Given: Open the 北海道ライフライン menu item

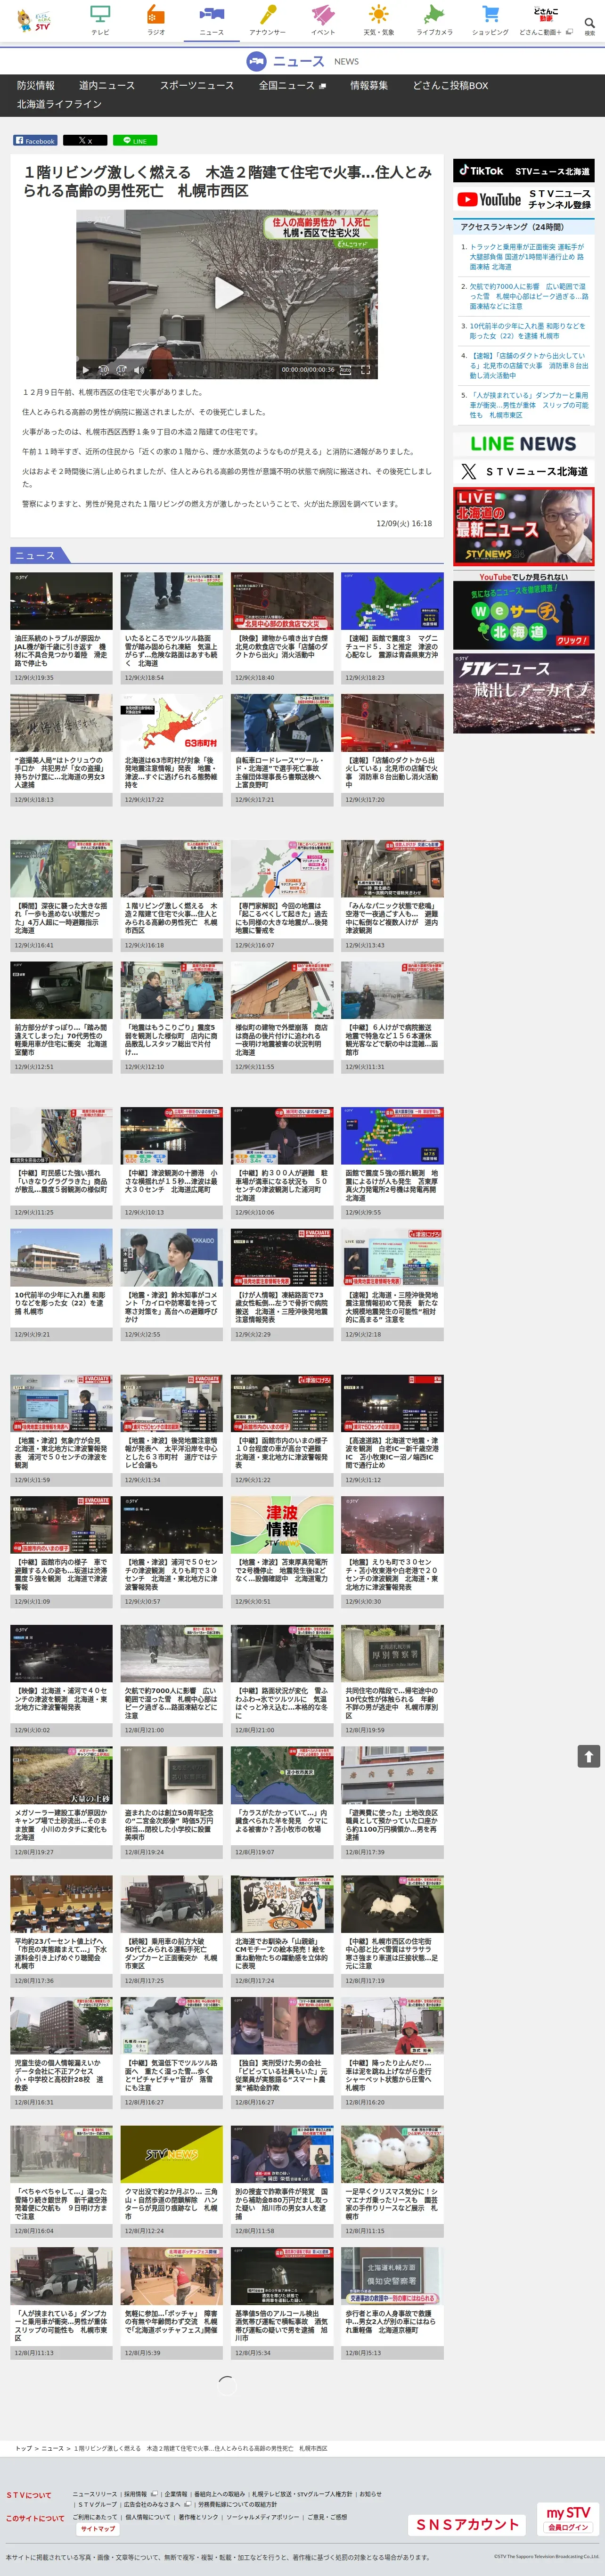Looking at the screenshot, I should pos(59,104).
